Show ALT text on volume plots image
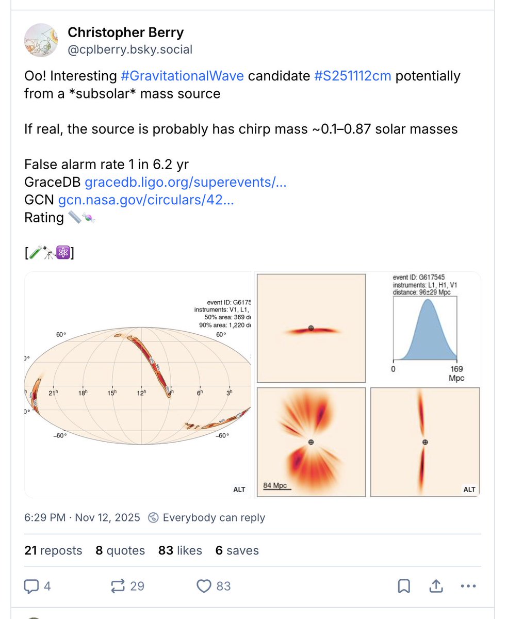507x619 pixels. click(469, 489)
